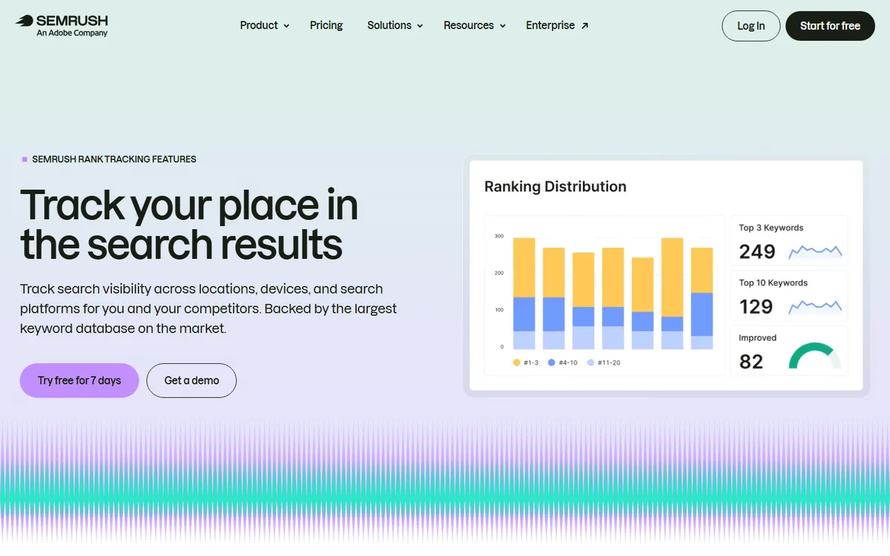Go to the Pricing page
890x556 pixels.
[326, 25]
